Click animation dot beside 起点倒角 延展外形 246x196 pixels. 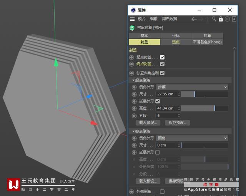coord(134,101)
